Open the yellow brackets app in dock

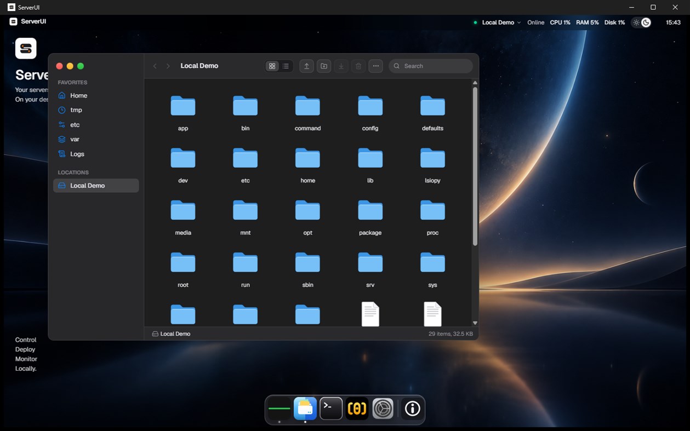point(357,409)
